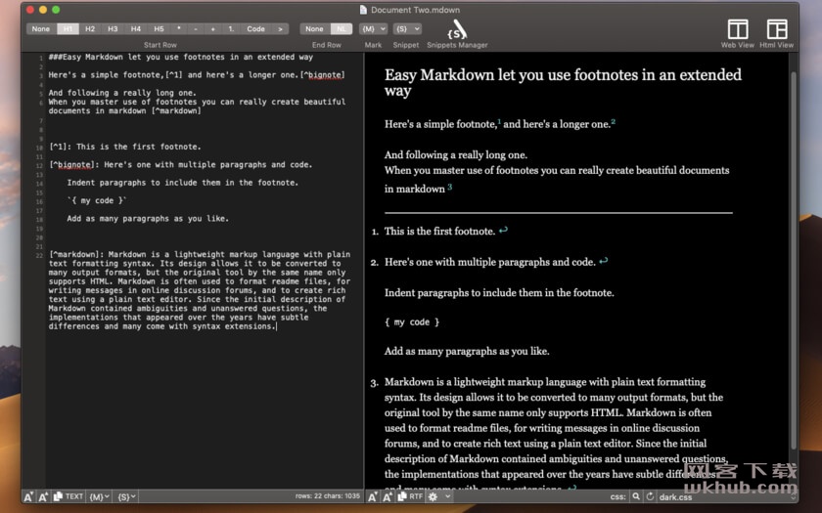Toggle dash bullet list start
822x513 pixels.
coord(196,28)
